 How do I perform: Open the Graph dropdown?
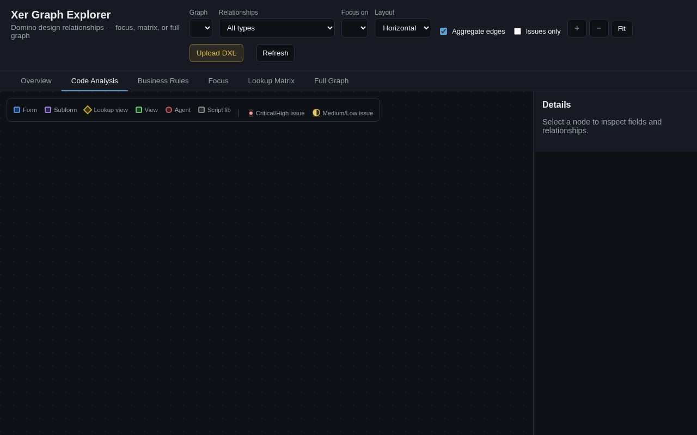201,28
